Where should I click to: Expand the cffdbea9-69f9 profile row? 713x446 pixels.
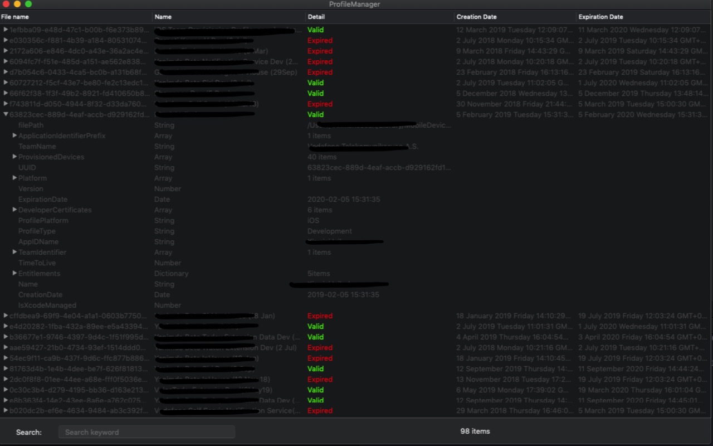[6, 316]
